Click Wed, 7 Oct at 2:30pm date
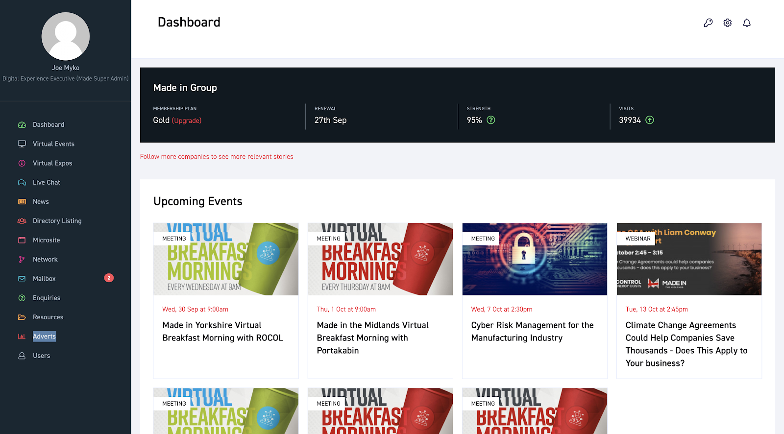This screenshot has height=434, width=784. [x=502, y=310]
